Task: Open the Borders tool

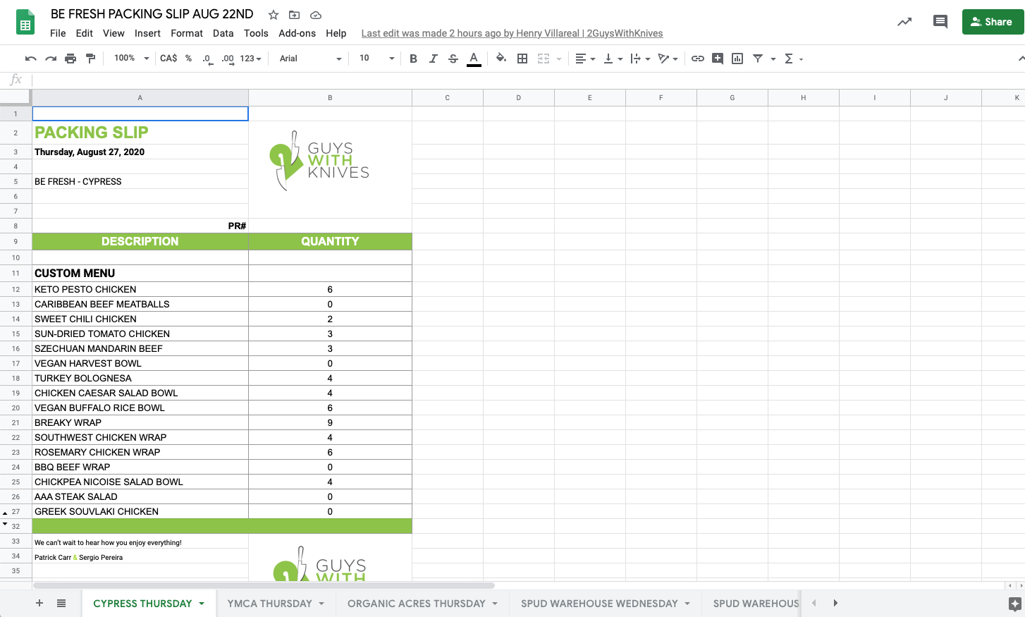Action: 522,59
